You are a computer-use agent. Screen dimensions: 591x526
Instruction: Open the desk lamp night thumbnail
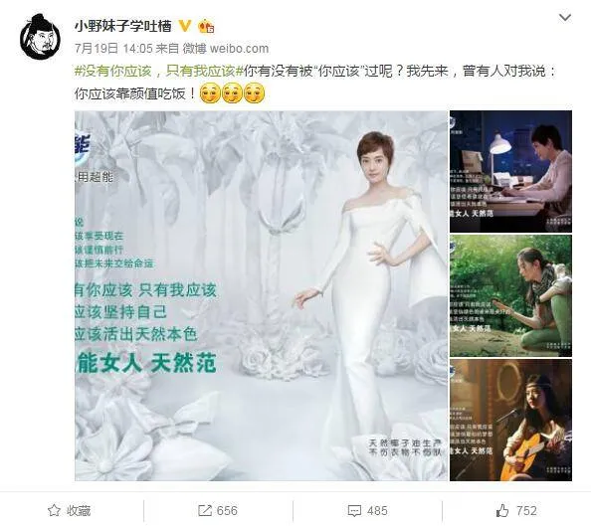(x=510, y=171)
